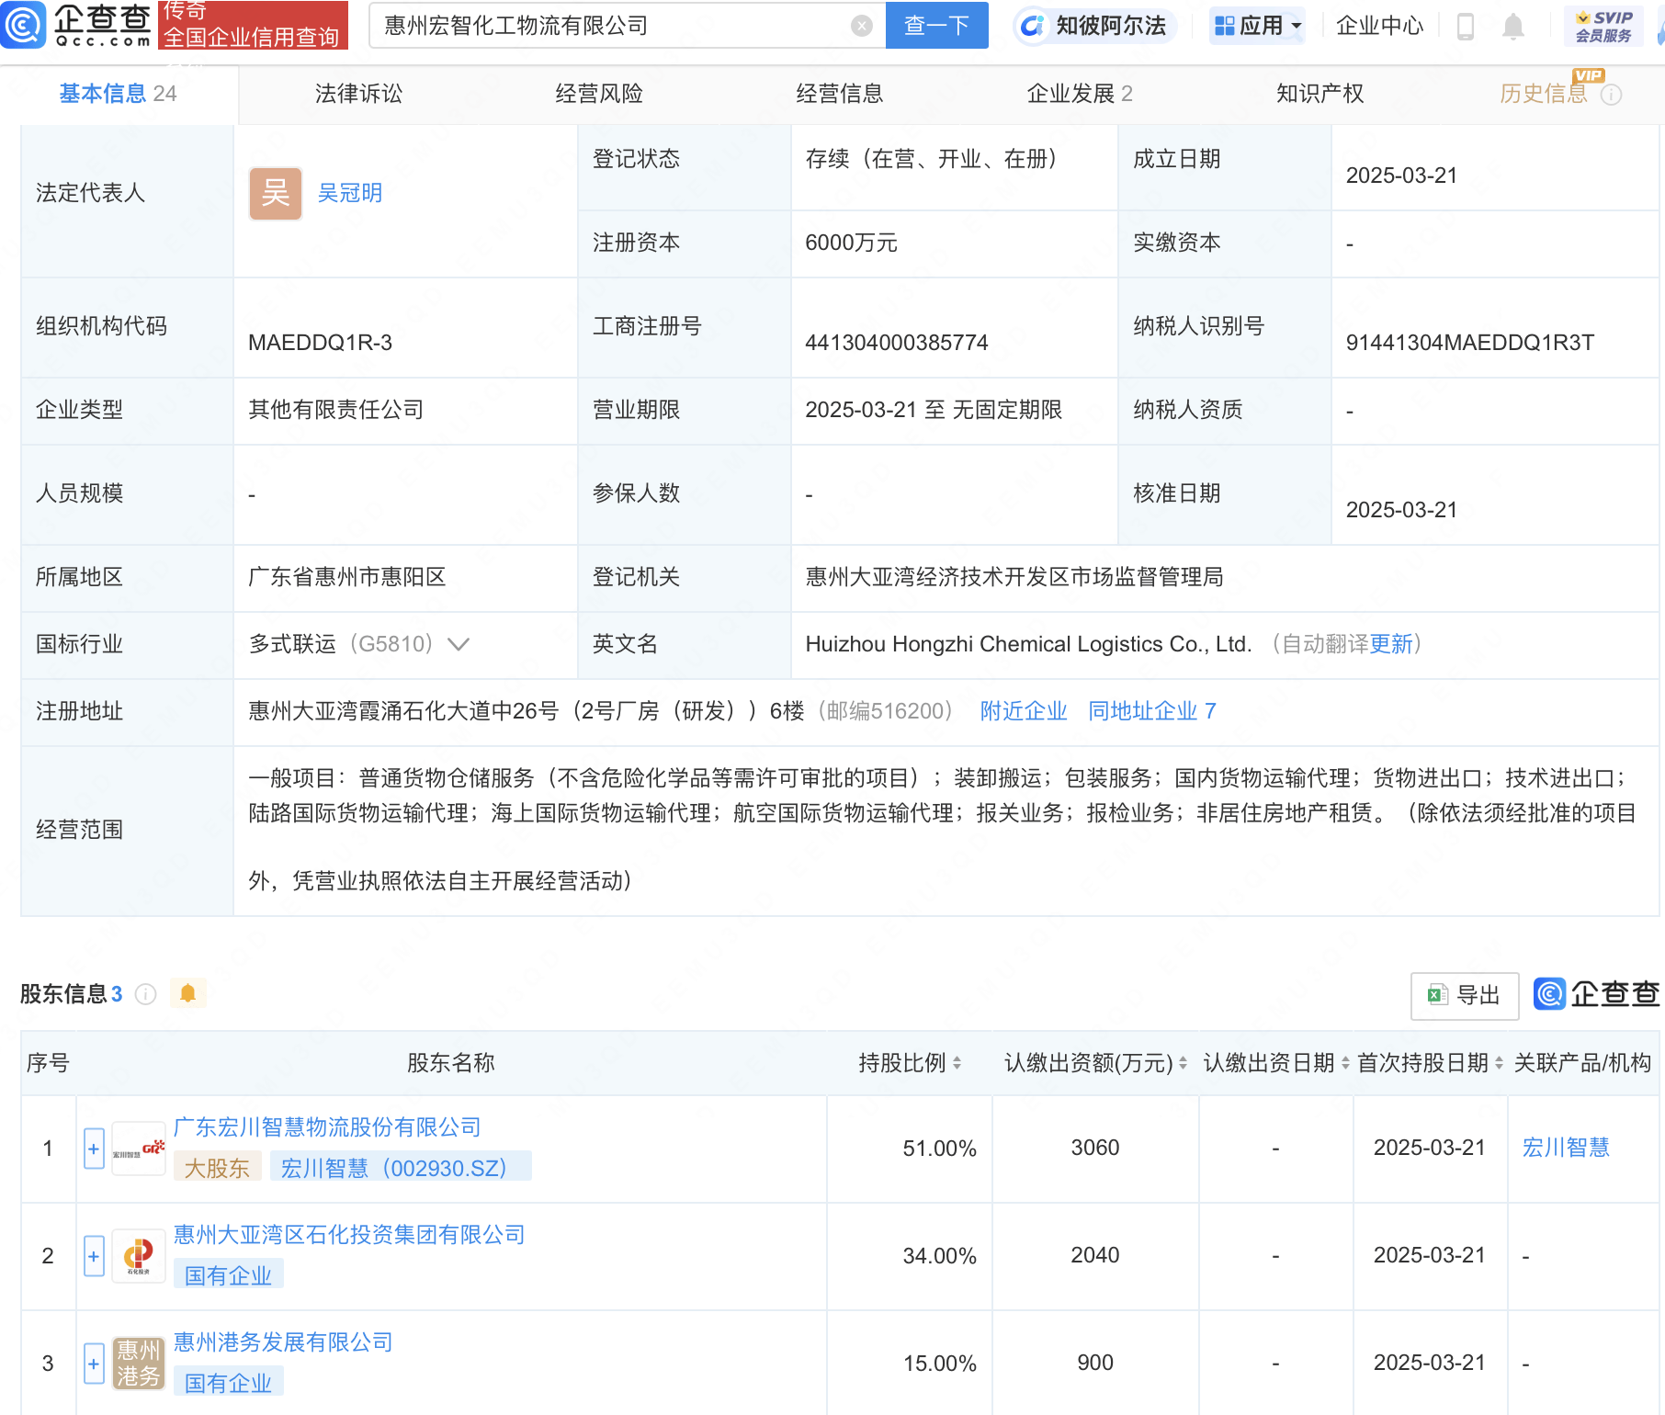1665x1415 pixels.
Task: Sort by 认缴出资额 column
Action: (1183, 1063)
